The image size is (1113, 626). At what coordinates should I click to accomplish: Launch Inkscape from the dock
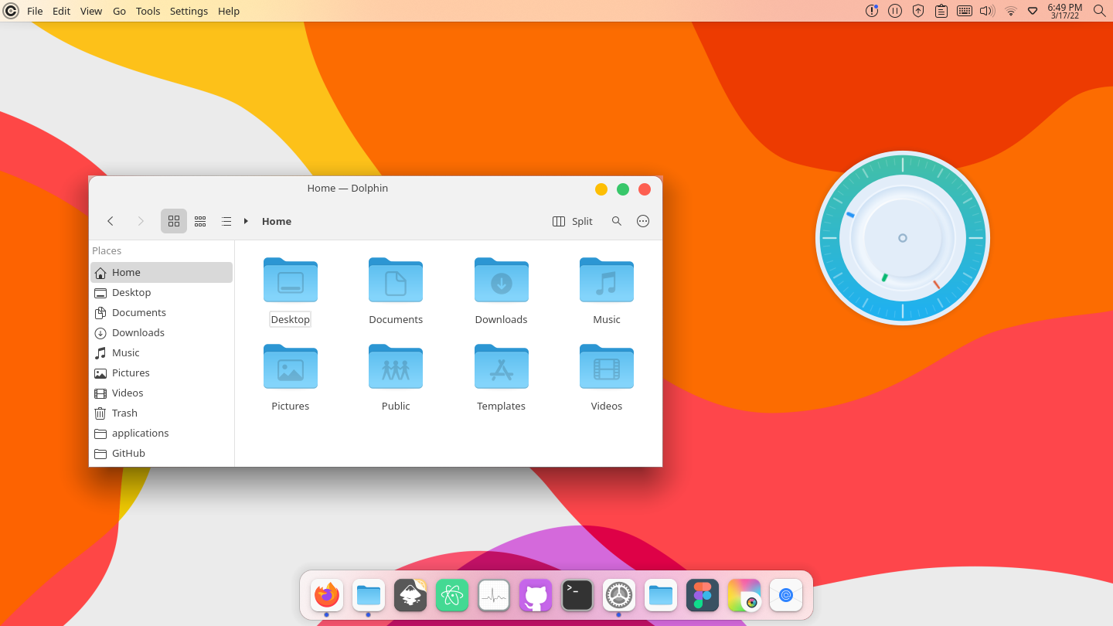[x=410, y=596]
